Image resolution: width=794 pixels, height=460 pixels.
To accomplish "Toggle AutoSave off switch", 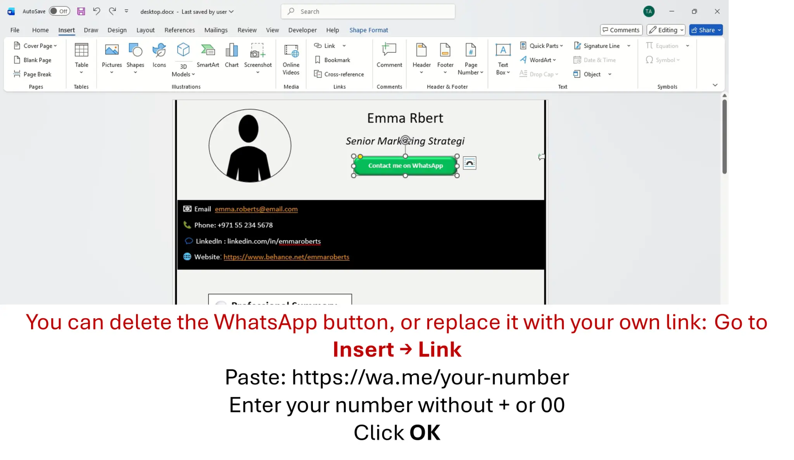I will 59,11.
